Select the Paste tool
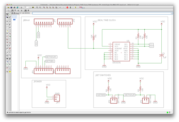179x122 pixels. click(7, 30)
